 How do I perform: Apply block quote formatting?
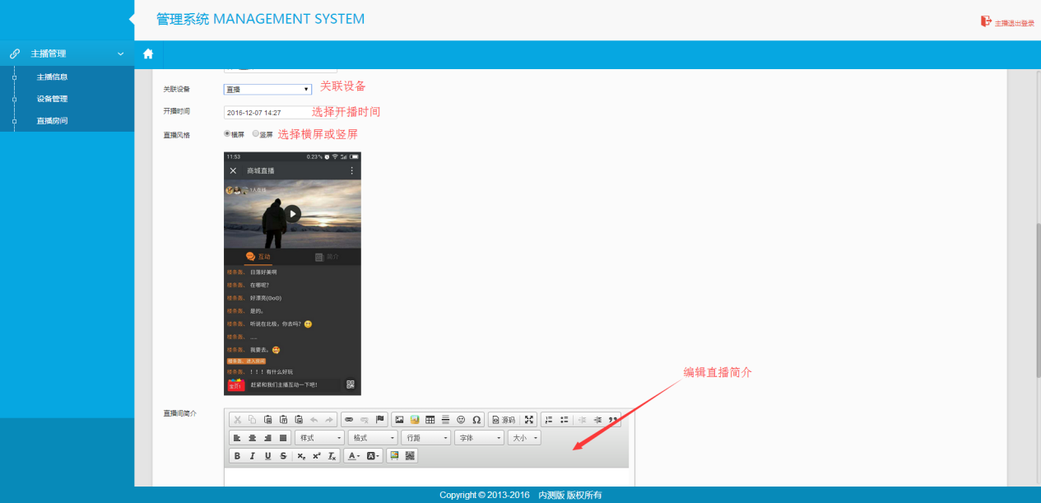pos(612,420)
